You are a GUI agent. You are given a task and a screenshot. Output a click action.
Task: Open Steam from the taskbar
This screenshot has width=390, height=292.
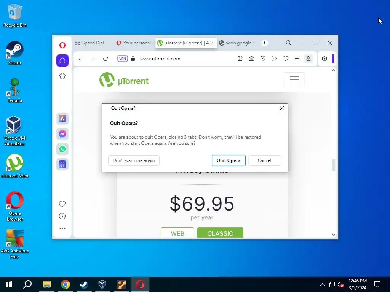(x=84, y=284)
